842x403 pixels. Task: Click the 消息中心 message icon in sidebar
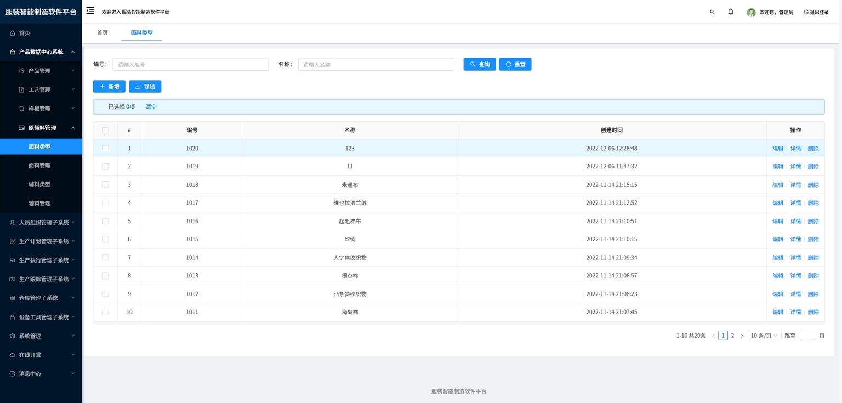pos(13,374)
